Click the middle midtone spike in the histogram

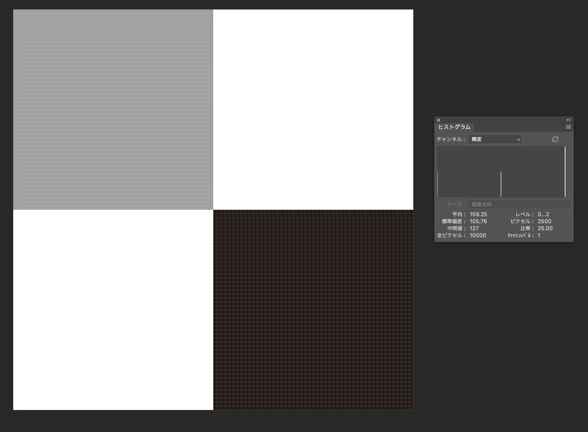pos(501,184)
